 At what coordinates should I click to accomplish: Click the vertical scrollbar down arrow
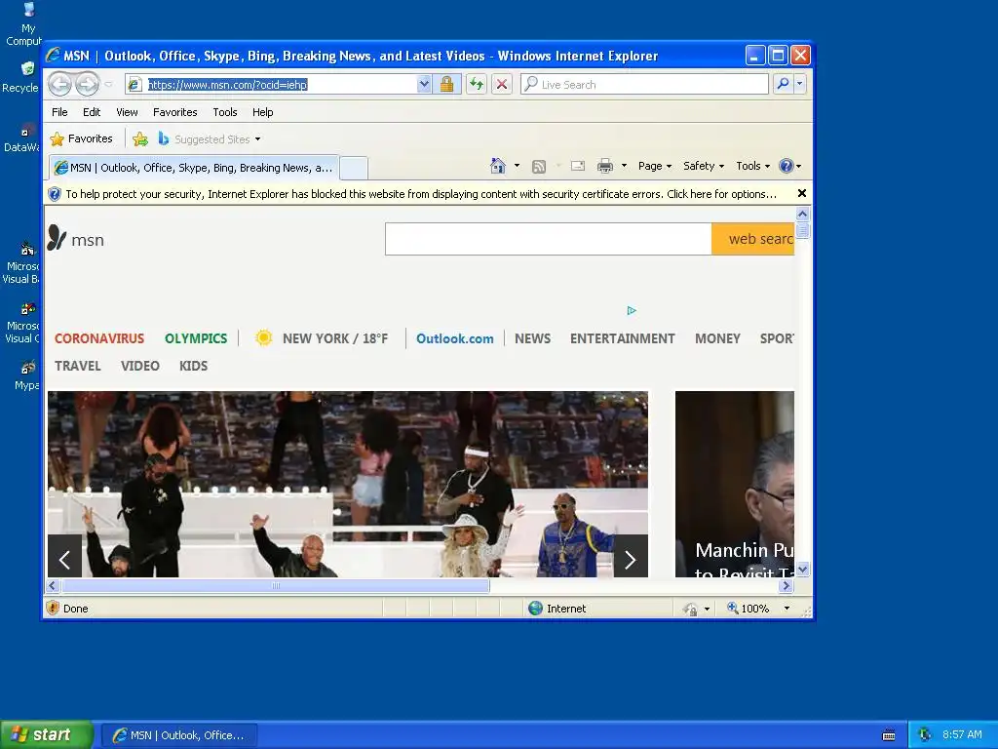tap(803, 570)
